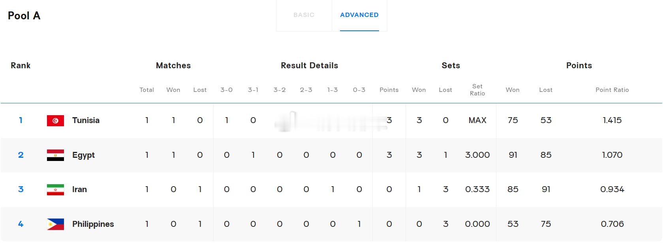Select the ADVANCED tab
This screenshot has height=243, width=663.
point(359,15)
